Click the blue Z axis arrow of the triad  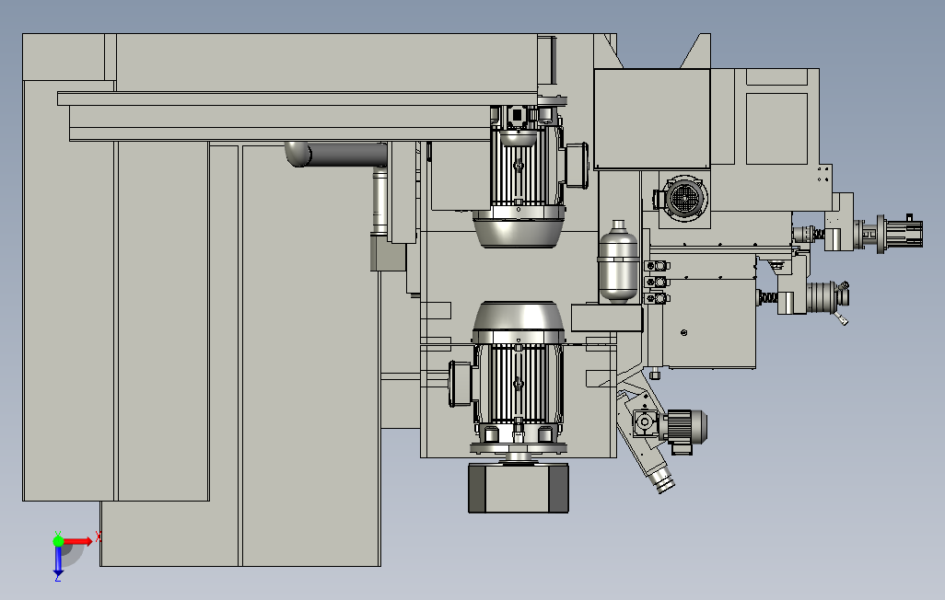[58, 560]
